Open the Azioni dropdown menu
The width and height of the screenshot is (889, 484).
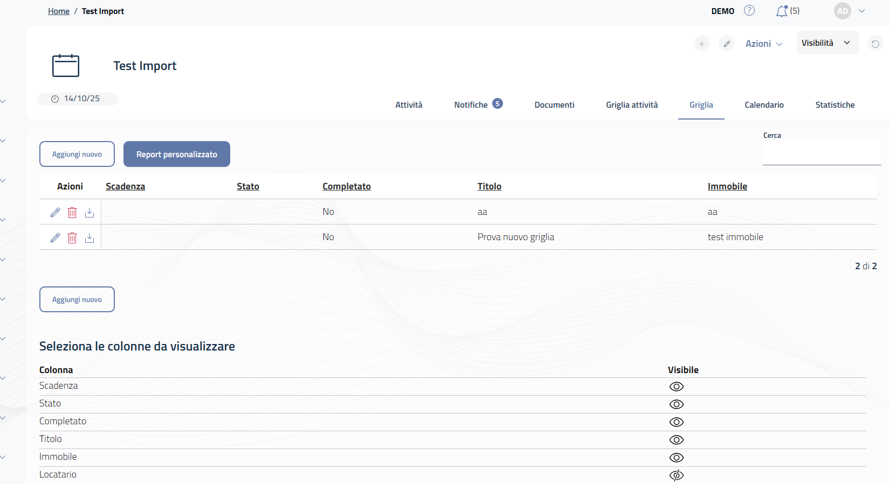point(763,44)
